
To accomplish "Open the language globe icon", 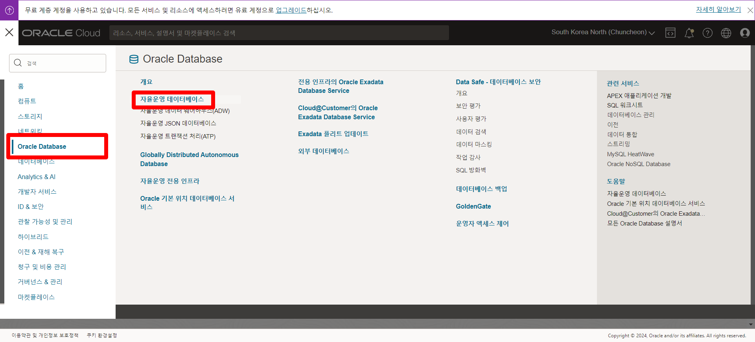I will coord(726,33).
